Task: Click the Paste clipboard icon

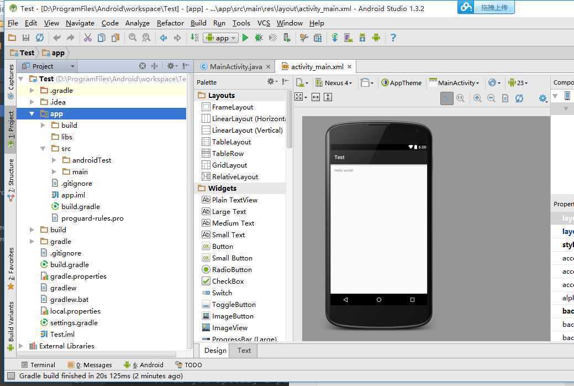Action: pos(115,38)
